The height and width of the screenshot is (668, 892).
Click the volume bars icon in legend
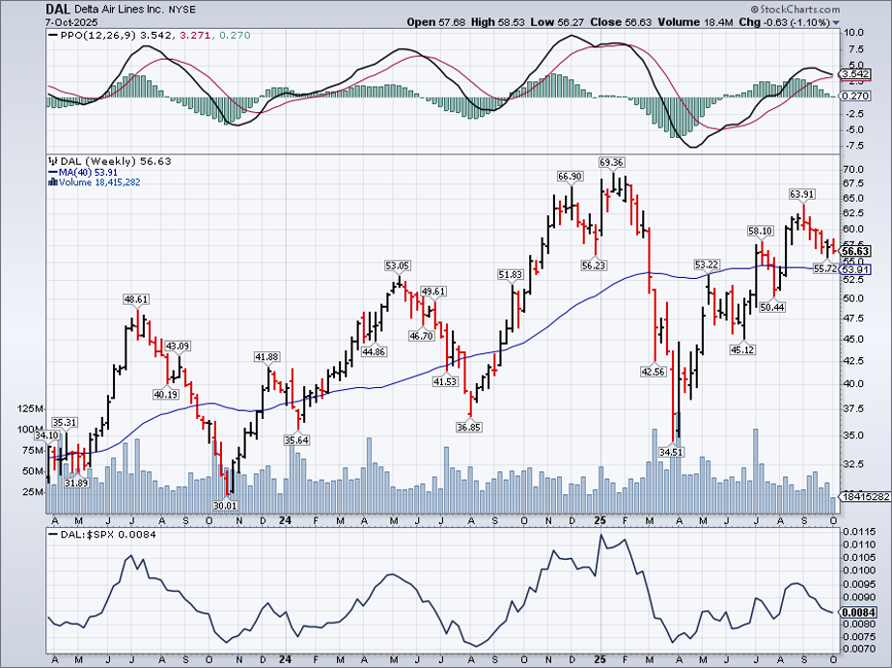coord(51,182)
